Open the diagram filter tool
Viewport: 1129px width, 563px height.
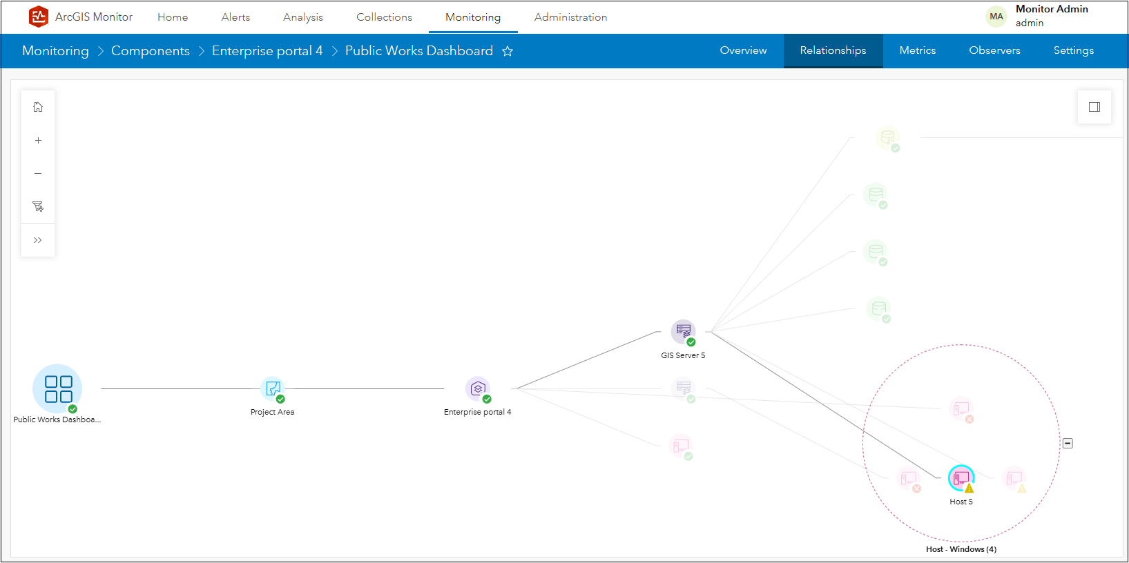[38, 206]
